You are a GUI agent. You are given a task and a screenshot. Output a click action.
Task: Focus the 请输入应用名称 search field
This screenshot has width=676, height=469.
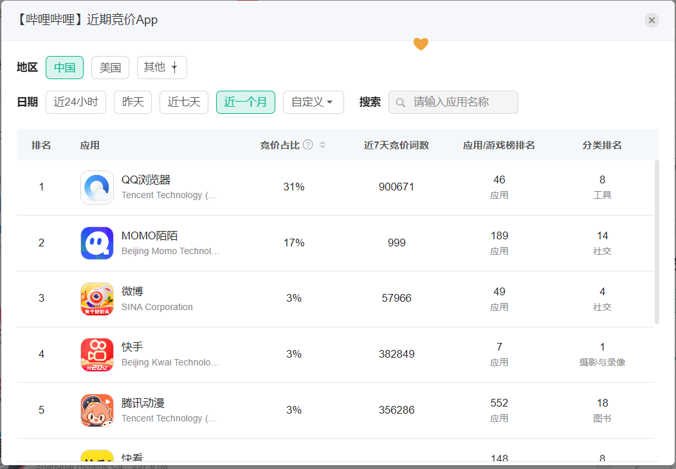click(460, 102)
